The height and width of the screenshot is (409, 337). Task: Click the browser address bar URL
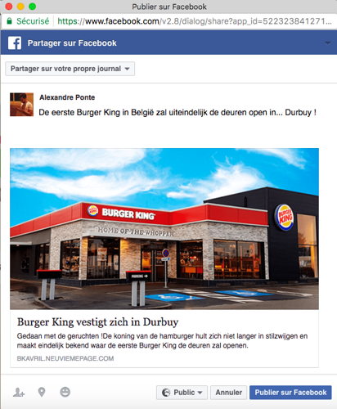[x=195, y=21]
